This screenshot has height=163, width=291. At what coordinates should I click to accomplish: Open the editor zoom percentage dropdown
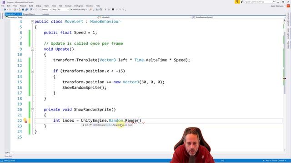(x=9, y=153)
